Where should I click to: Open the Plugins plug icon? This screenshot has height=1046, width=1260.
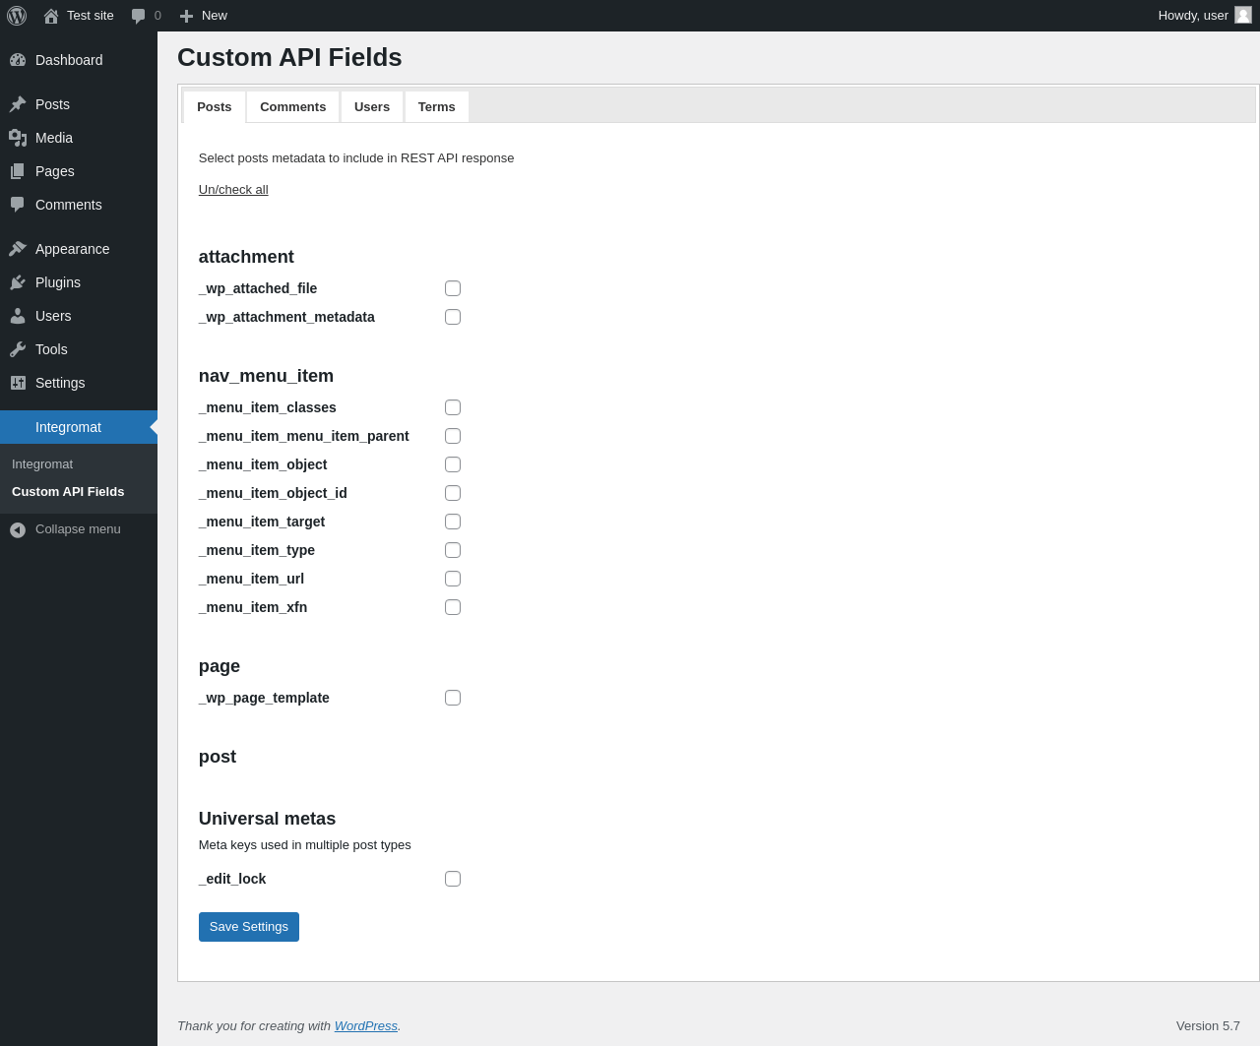tap(18, 282)
